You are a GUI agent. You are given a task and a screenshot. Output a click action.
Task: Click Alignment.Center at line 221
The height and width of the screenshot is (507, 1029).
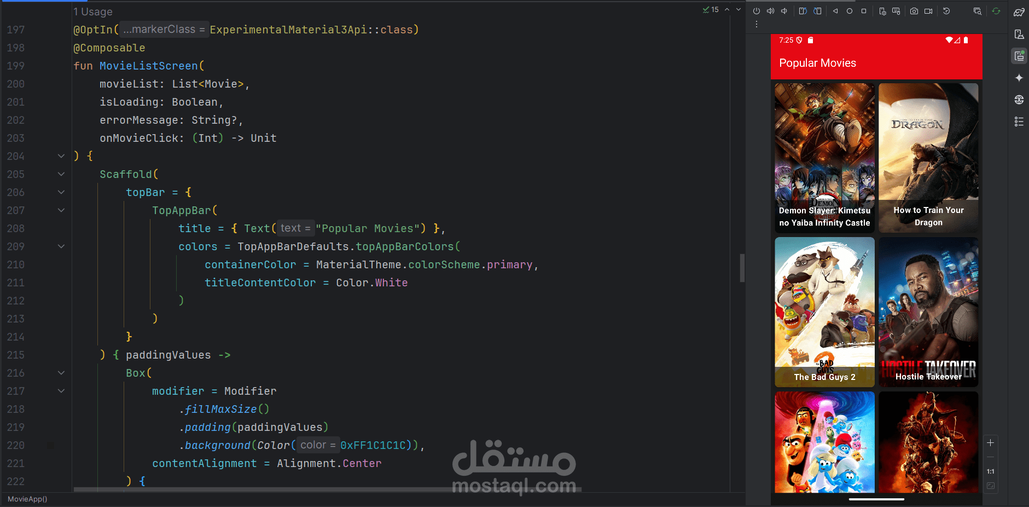329,463
